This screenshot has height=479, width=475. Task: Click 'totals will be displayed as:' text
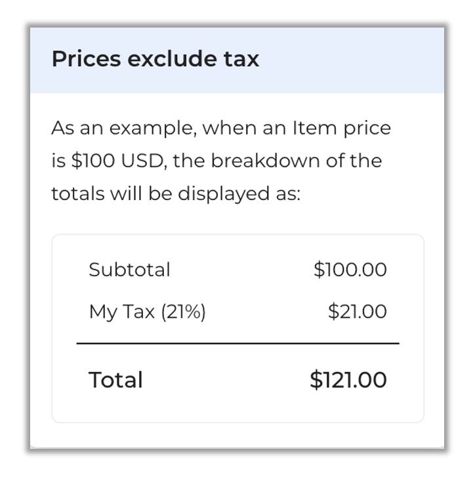click(x=176, y=194)
